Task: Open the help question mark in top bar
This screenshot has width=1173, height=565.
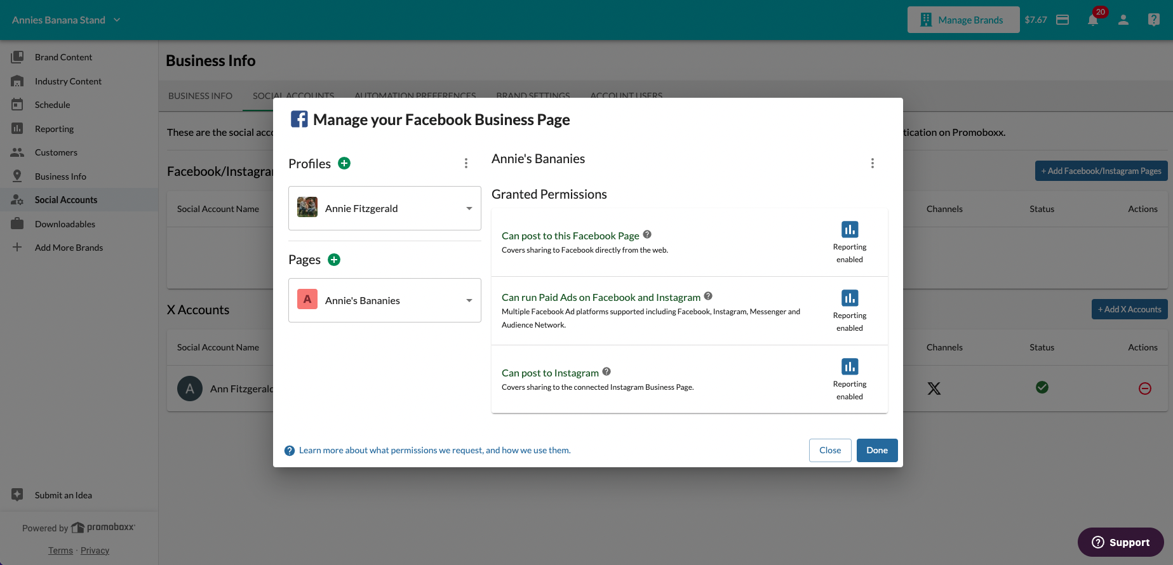Action: coord(1154,20)
